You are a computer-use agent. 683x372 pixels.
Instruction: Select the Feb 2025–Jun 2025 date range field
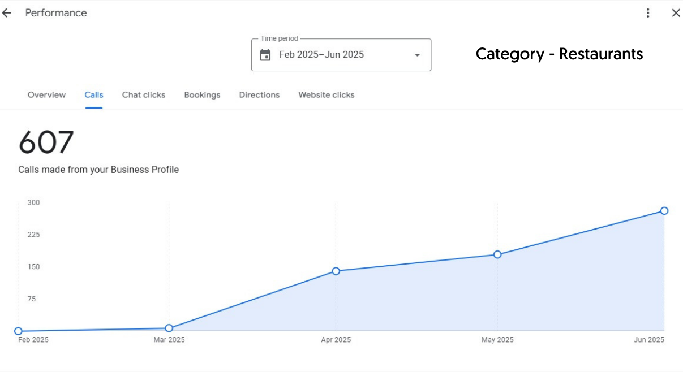(x=321, y=55)
